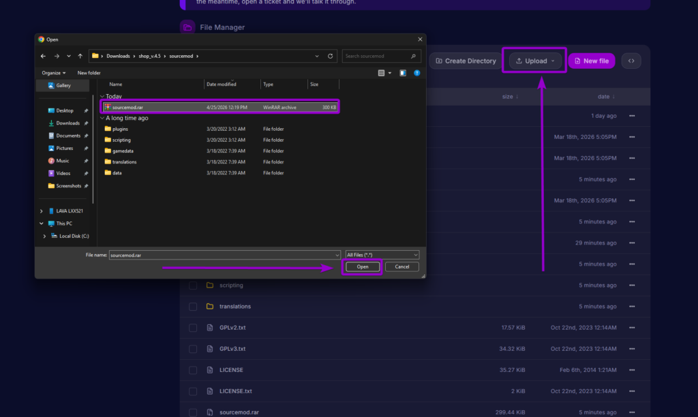Image resolution: width=698 pixels, height=417 pixels.
Task: Click Open to confirm sourcemod.rar
Action: [x=362, y=266]
